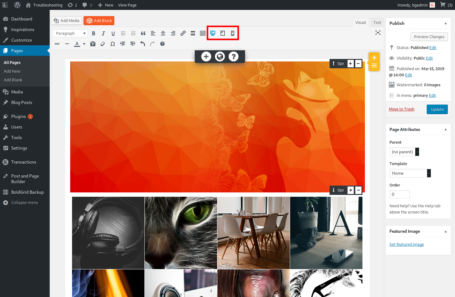
Task: Insert horizontal line
Action: (67, 44)
